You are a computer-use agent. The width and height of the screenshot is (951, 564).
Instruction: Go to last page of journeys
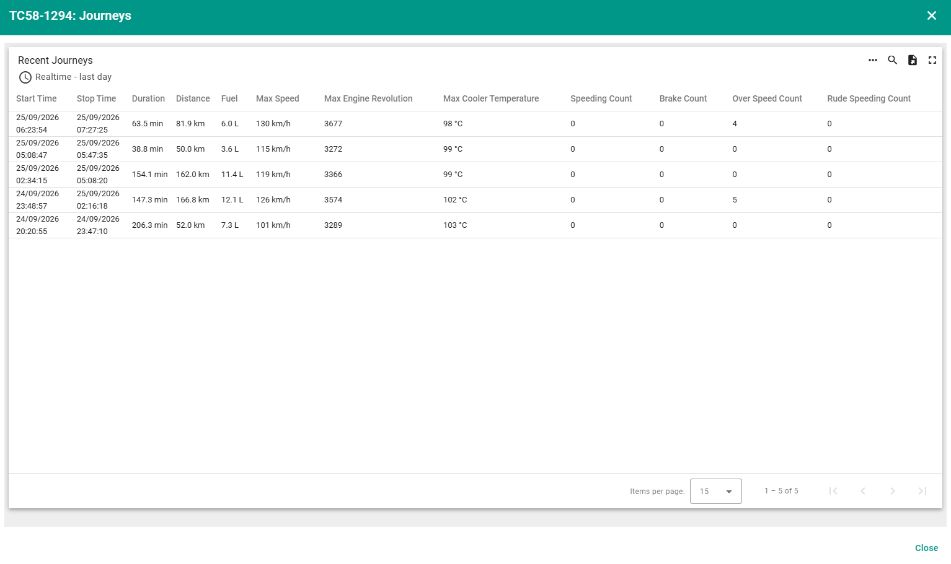pyautogui.click(x=922, y=491)
